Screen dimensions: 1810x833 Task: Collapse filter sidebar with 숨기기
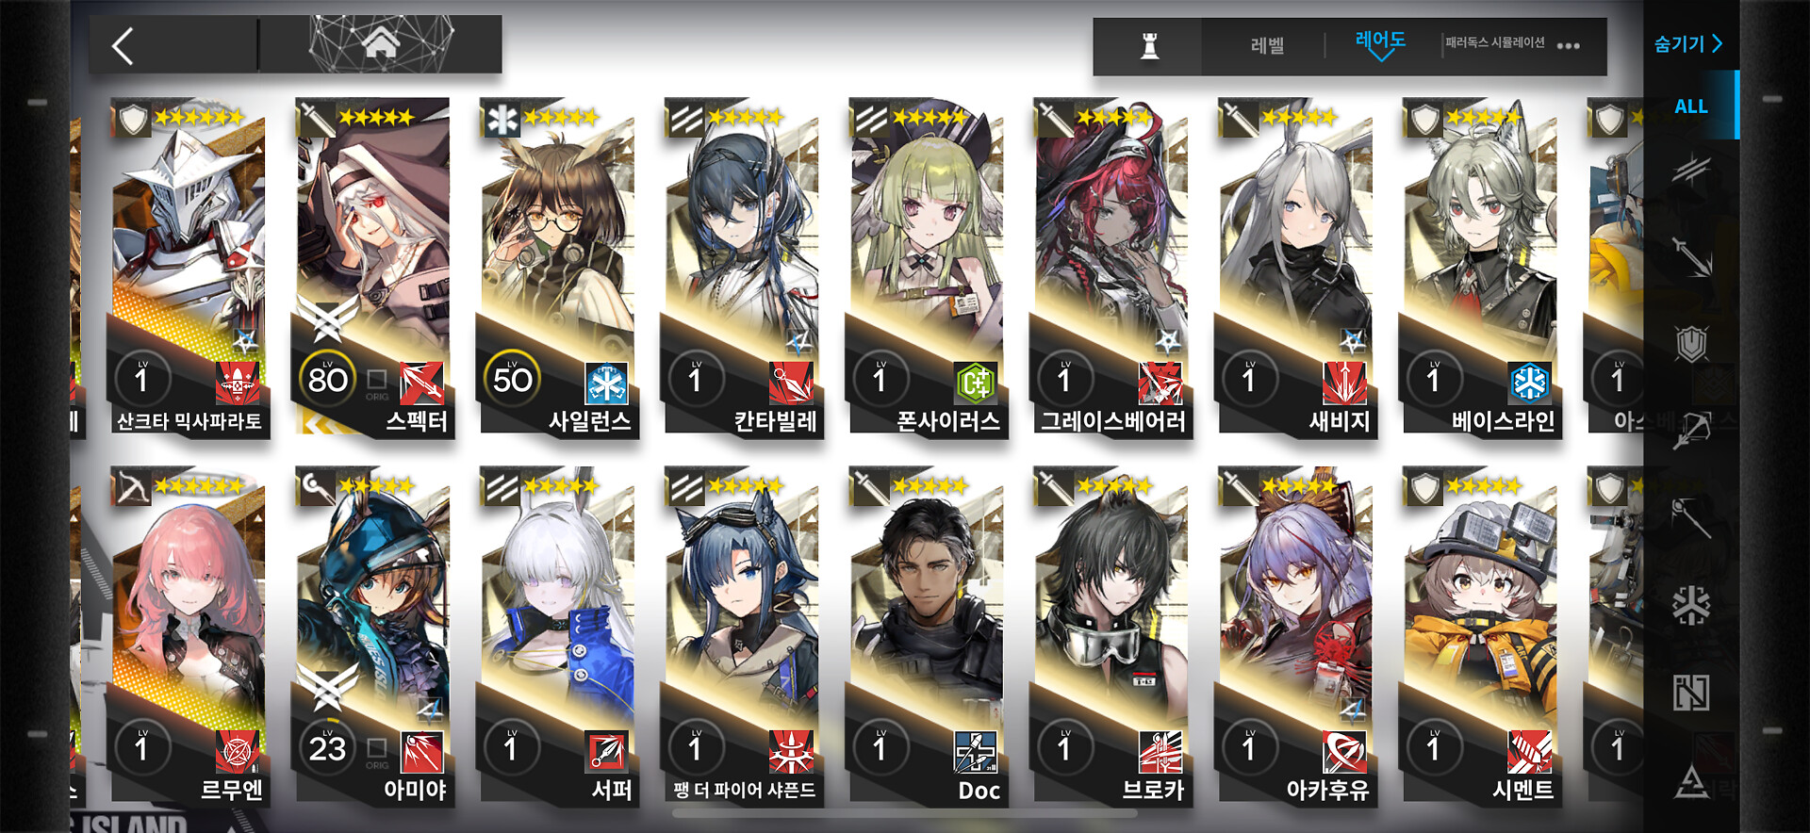[x=1688, y=43]
